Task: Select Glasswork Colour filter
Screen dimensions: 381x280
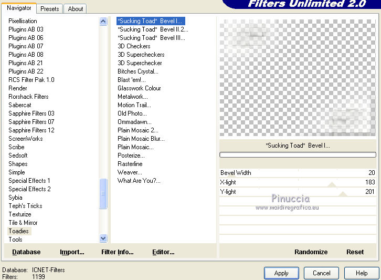Action: tap(139, 88)
